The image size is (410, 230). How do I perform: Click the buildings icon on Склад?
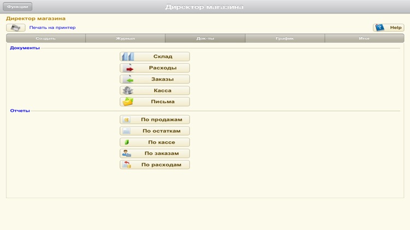click(x=128, y=56)
